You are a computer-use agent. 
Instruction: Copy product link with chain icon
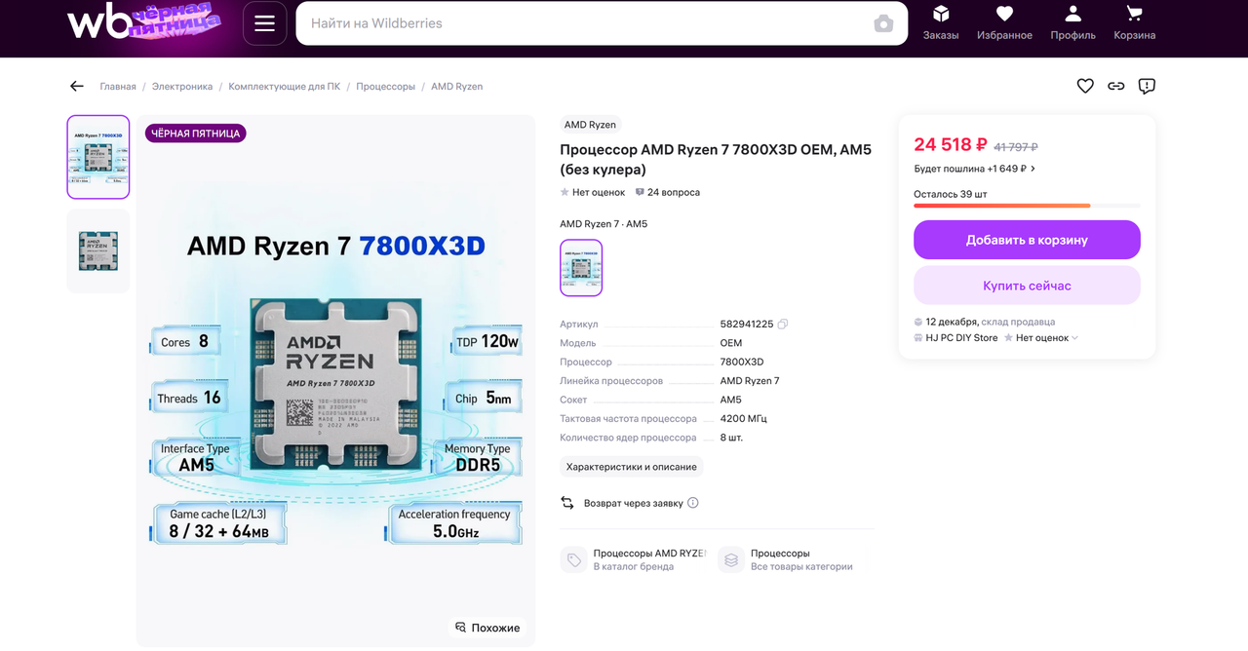1116,86
